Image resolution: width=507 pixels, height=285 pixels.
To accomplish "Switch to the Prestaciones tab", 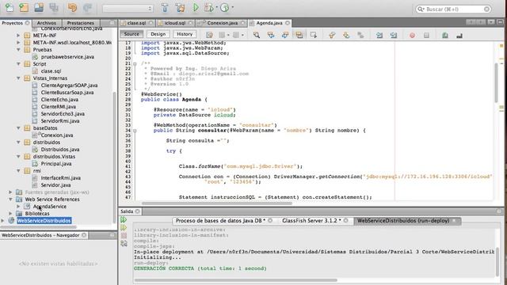I will [x=81, y=23].
